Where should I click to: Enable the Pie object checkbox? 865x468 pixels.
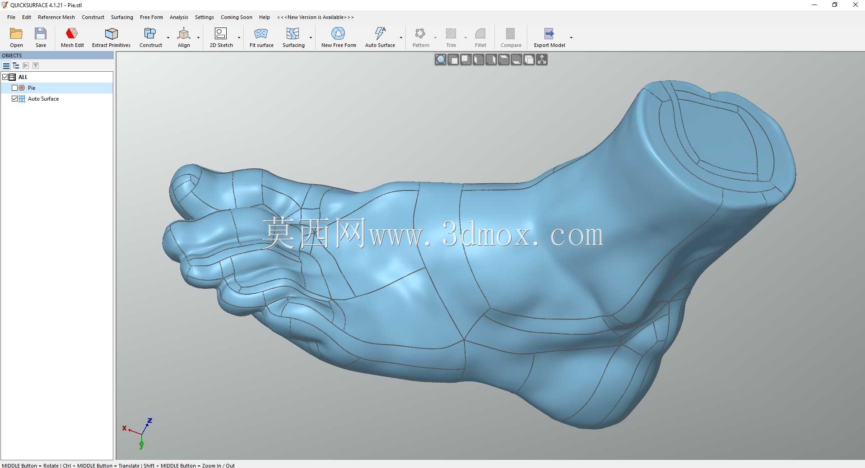pyautogui.click(x=14, y=88)
